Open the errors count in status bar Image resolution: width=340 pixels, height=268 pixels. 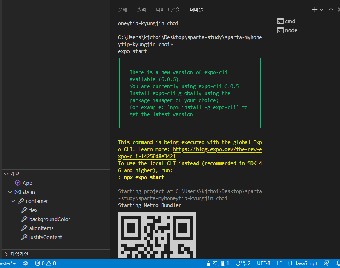coord(40,263)
